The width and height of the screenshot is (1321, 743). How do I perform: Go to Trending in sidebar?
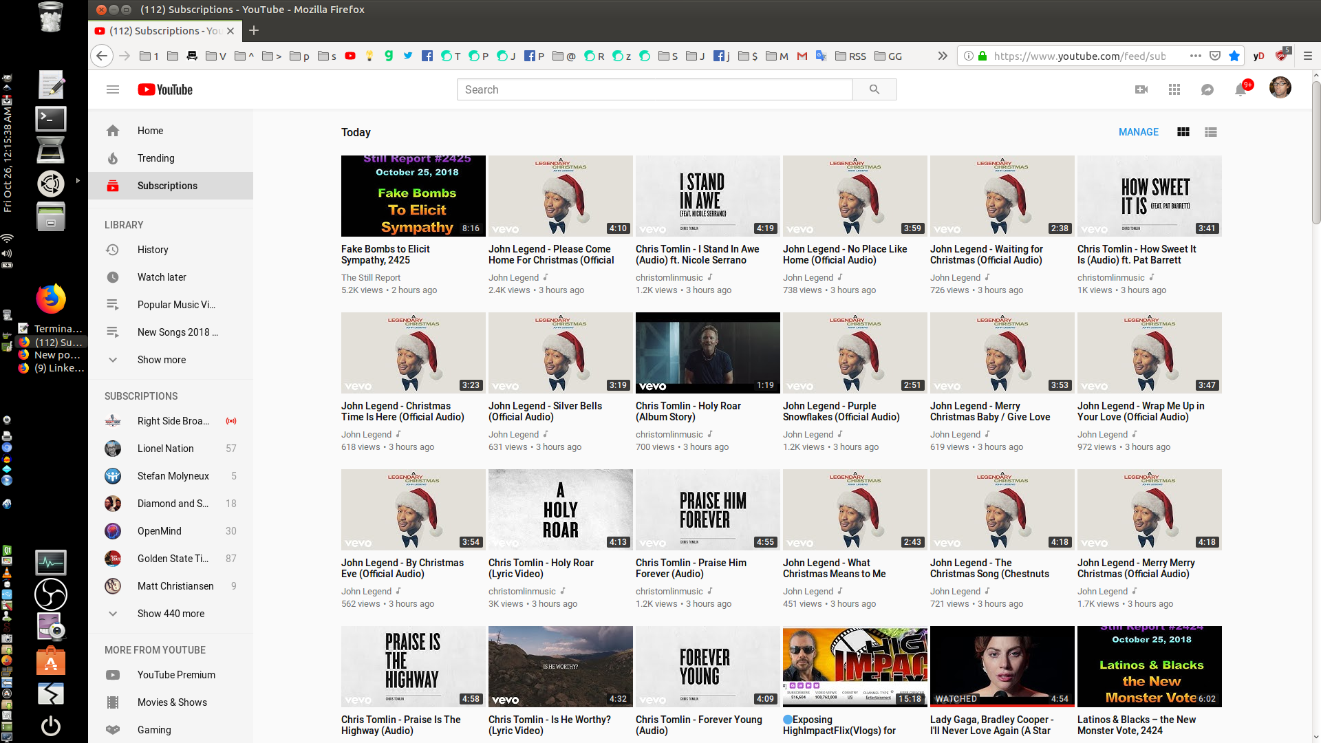(x=171, y=158)
